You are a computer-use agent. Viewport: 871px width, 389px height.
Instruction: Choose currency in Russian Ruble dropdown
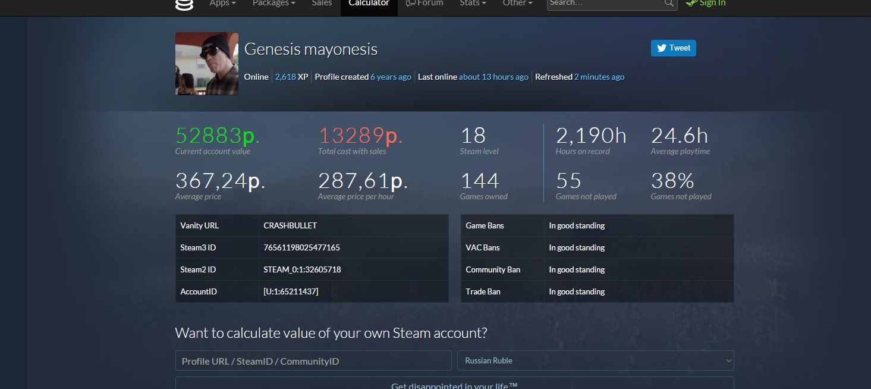pyautogui.click(x=596, y=360)
